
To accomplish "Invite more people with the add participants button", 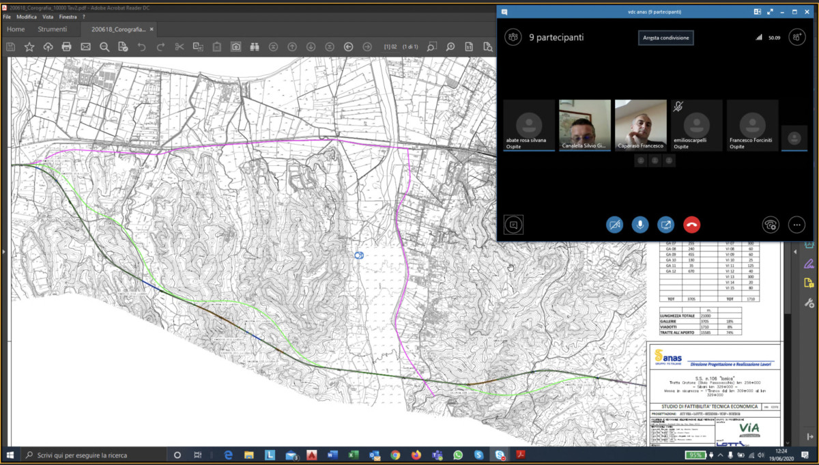I will (x=796, y=38).
